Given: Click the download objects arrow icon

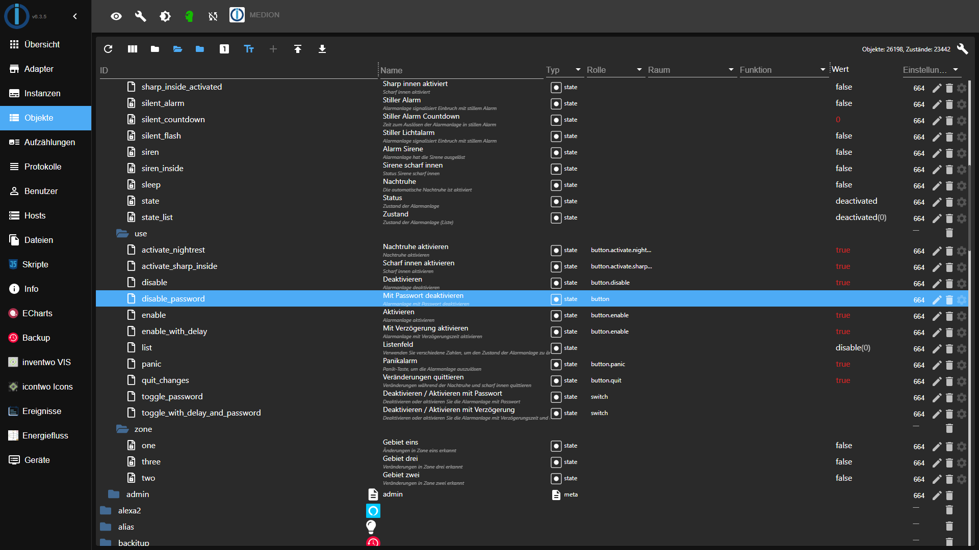Looking at the screenshot, I should click(x=322, y=49).
